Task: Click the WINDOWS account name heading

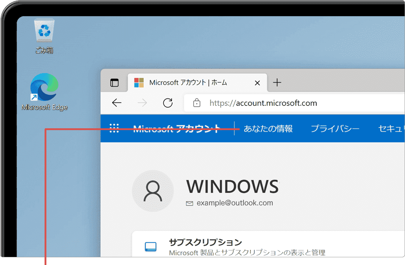Action: click(x=233, y=187)
